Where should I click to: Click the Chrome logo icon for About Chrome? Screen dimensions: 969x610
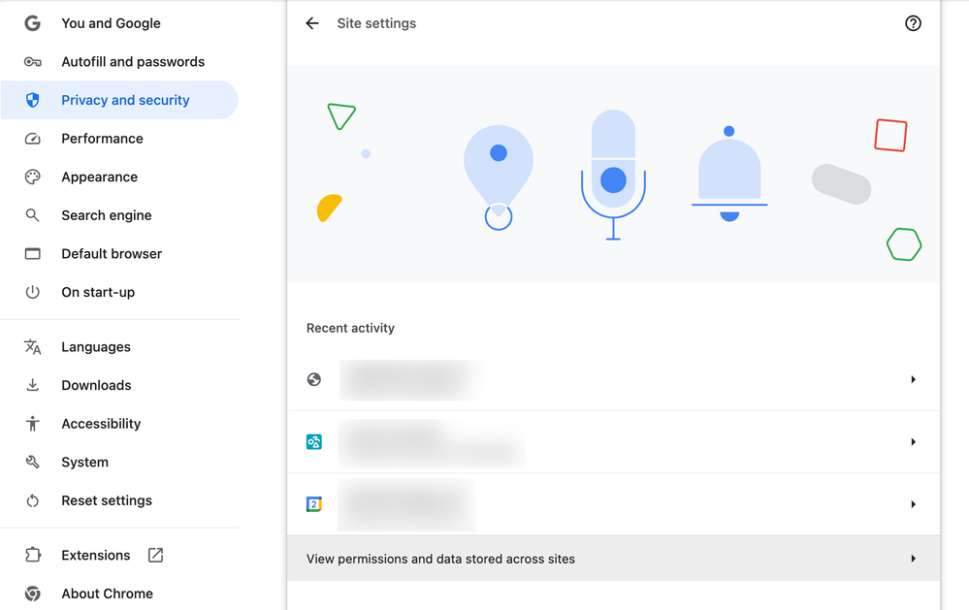tap(32, 594)
